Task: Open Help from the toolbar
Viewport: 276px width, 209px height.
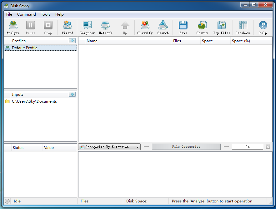Action: pyautogui.click(x=263, y=28)
